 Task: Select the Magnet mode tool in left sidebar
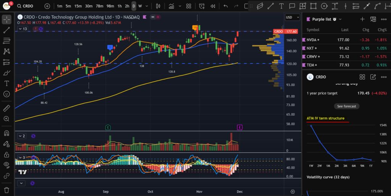tap(6, 133)
